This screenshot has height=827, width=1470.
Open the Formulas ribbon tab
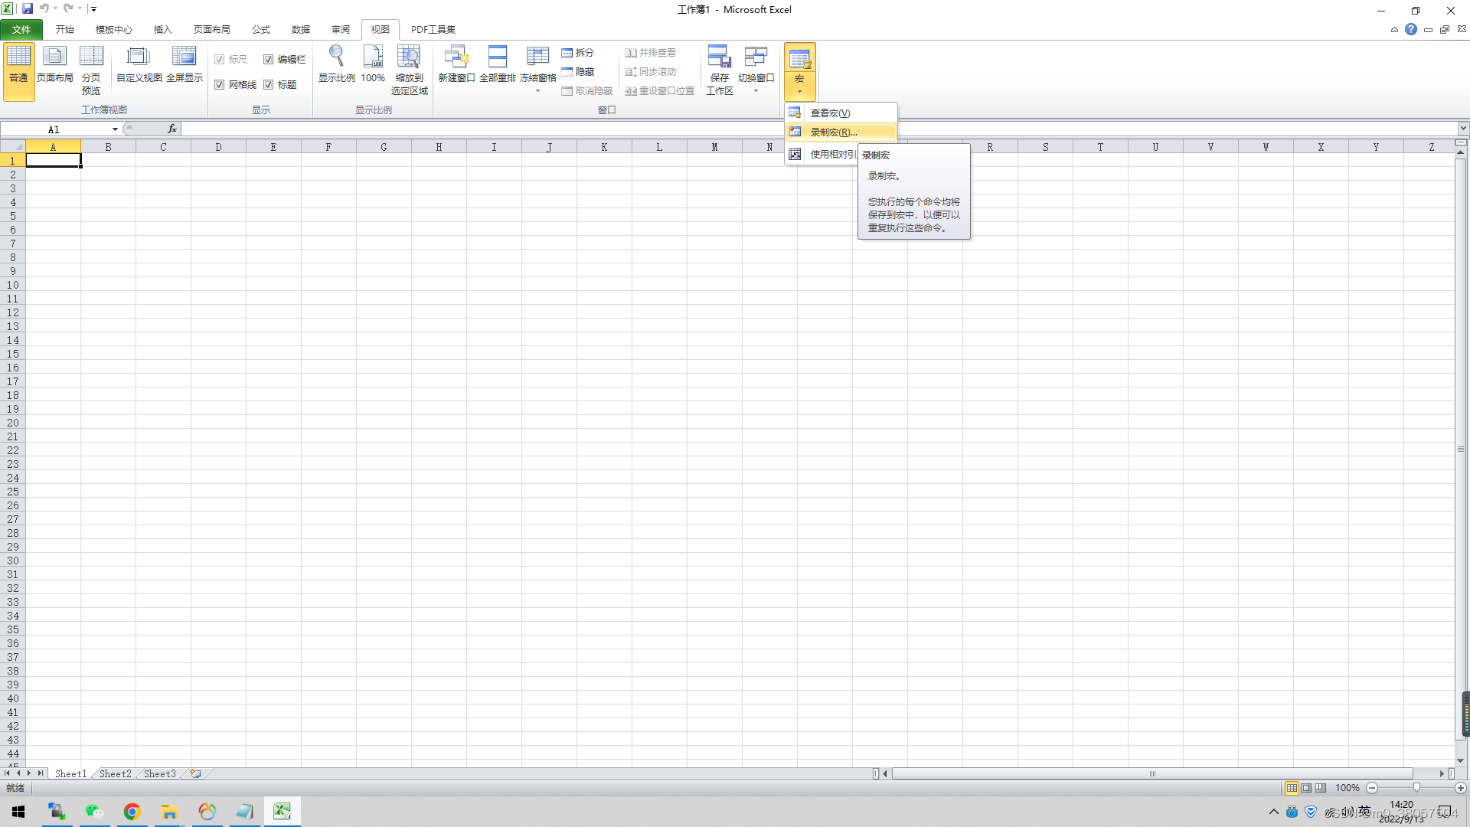(x=261, y=30)
